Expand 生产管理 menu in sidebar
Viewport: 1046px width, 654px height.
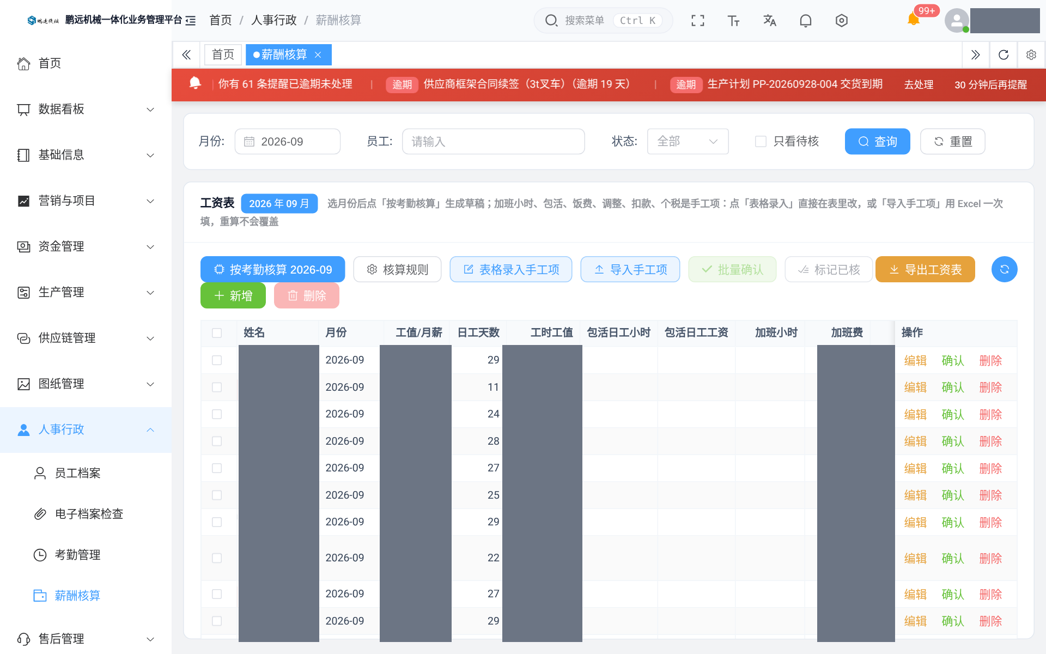coord(86,292)
